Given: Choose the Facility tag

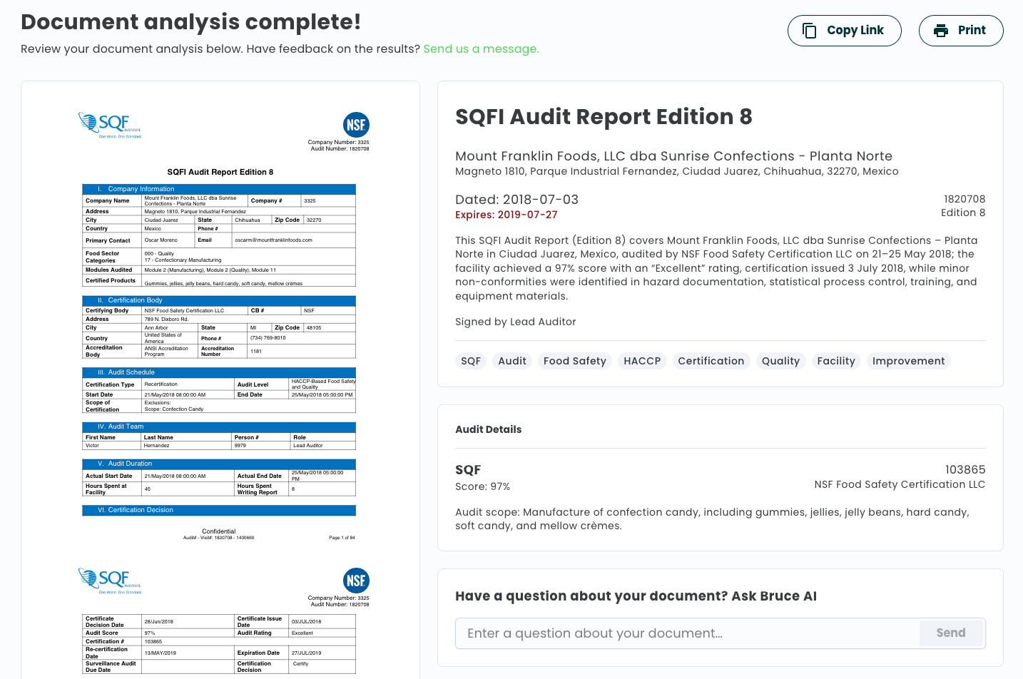Looking at the screenshot, I should click(x=836, y=361).
